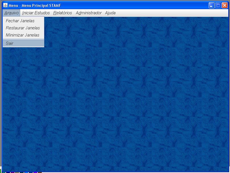230x173 pixels.
Task: Close the Menu Principal STAMF window
Action: pos(225,5)
